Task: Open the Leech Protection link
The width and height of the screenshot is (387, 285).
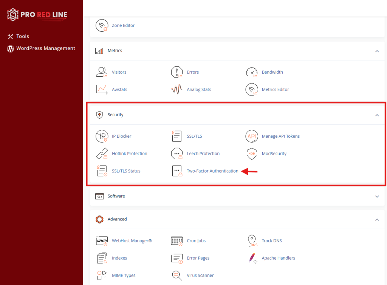Action: click(x=203, y=154)
